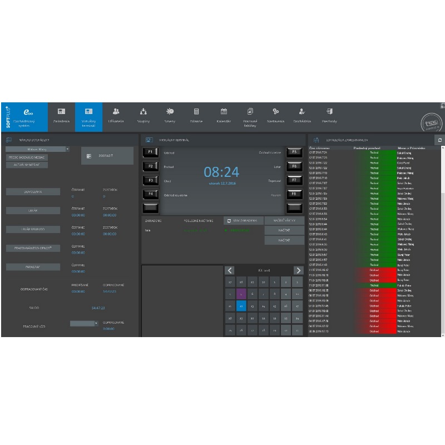The height and width of the screenshot is (445, 445).
Task: Open the Pracovné šablóny tab
Action: click(x=250, y=116)
